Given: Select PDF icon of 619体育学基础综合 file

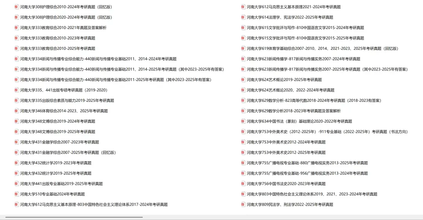Looking at the screenshot, I should click(x=243, y=49).
